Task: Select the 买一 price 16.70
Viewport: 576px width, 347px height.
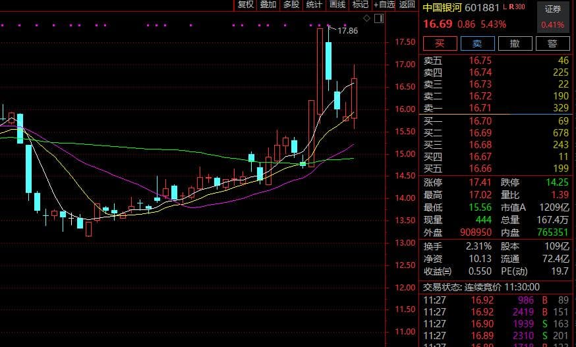Action: 480,120
